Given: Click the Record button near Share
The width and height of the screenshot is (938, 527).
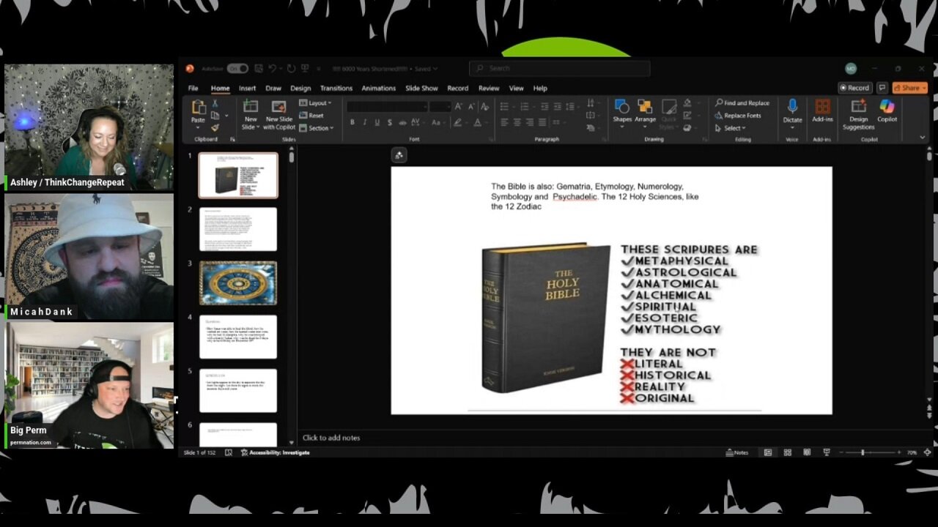Looking at the screenshot, I should [x=854, y=88].
